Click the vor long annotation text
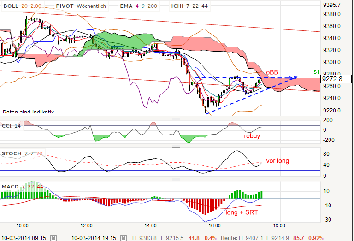 click(277, 161)
